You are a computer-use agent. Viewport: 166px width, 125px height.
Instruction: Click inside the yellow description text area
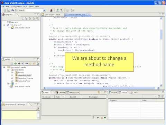coord(19,115)
